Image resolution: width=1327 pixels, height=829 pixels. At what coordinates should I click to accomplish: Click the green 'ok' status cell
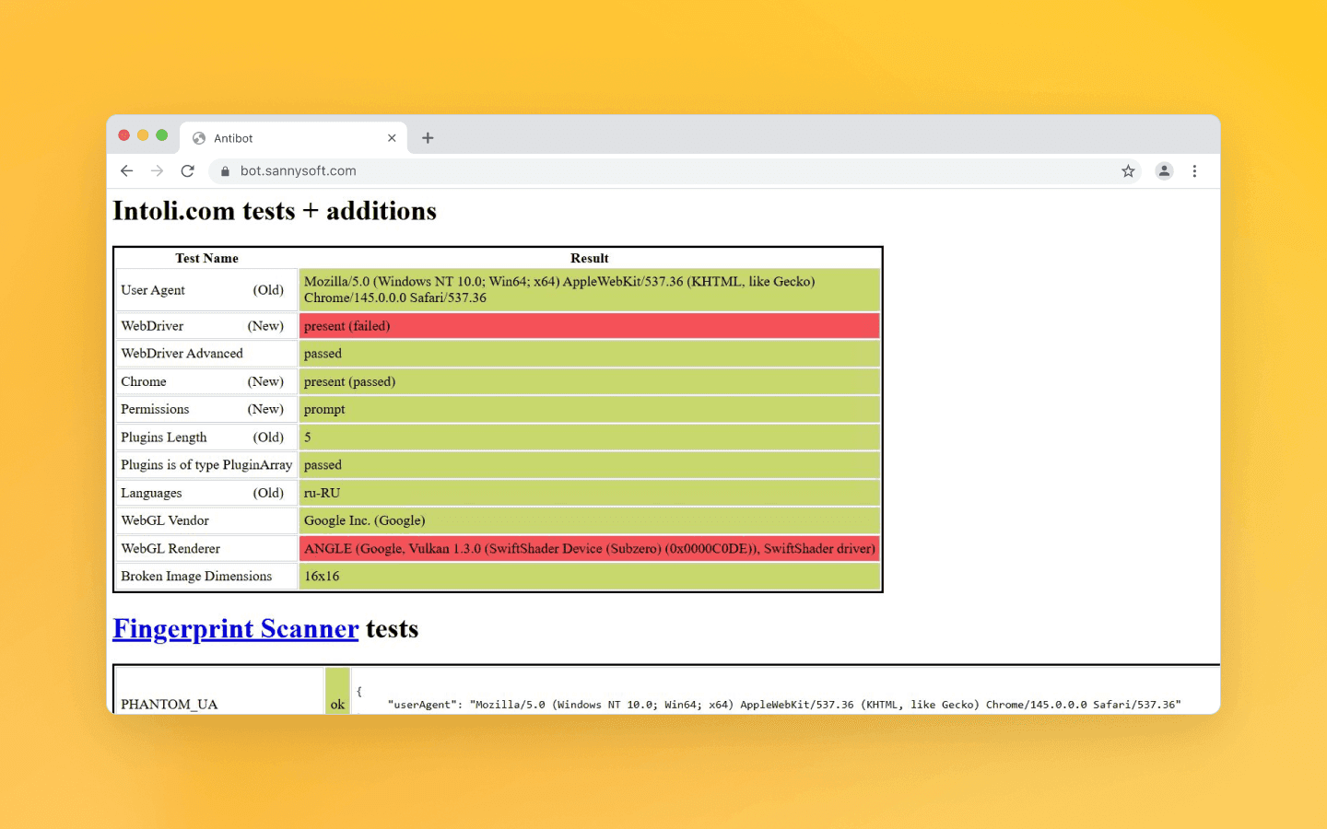[x=337, y=691]
